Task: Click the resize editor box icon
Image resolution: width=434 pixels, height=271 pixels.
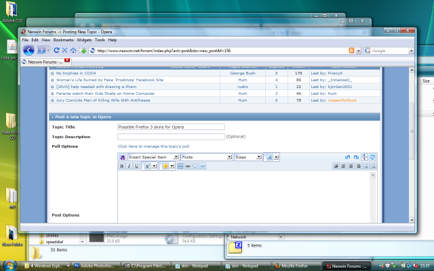Action: tap(365, 157)
